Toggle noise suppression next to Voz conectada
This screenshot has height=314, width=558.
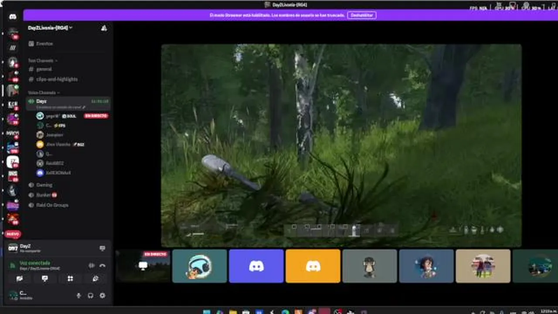pyautogui.click(x=92, y=265)
